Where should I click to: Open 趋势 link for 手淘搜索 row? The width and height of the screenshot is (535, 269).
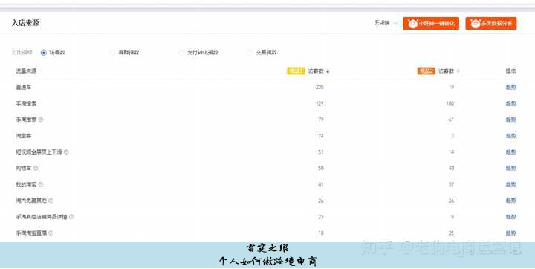[x=510, y=103]
